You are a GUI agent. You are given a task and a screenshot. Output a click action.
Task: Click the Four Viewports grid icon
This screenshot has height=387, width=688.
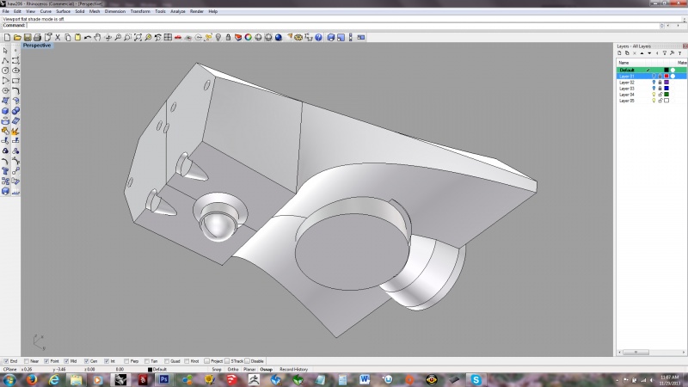pos(168,37)
